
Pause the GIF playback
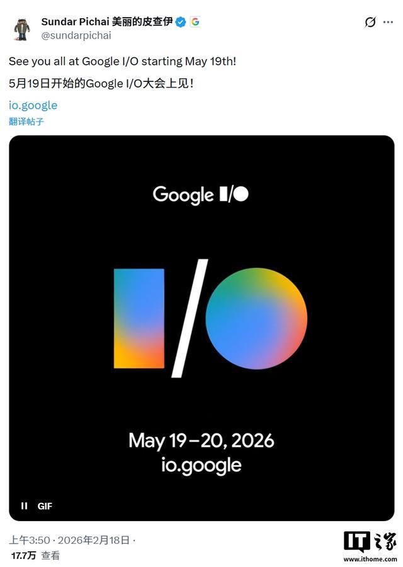coord(24,505)
